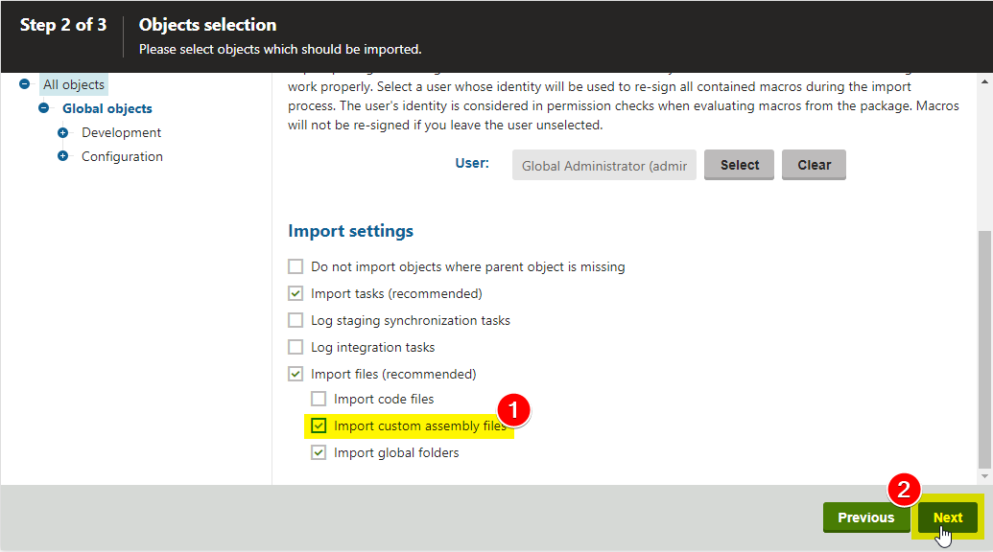
Task: Open Development objects in tree
Action: 121,133
